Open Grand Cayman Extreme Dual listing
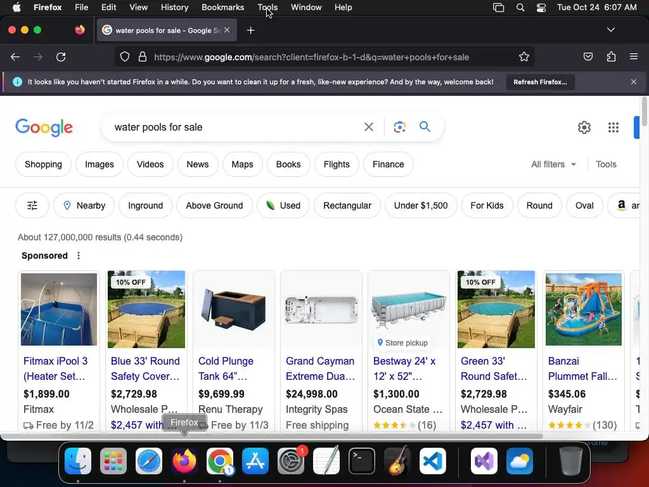 click(x=320, y=368)
